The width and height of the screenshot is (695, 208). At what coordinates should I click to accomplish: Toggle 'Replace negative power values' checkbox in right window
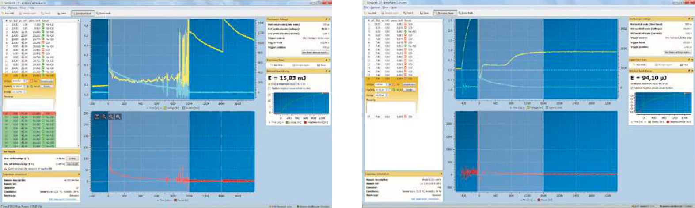(632, 88)
